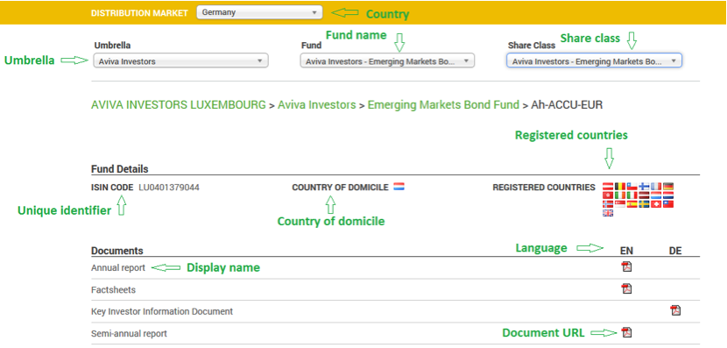Image resolution: width=727 pixels, height=348 pixels.
Task: Open the Emerging Markets Bond Fund breadcrumb
Action: pos(443,105)
